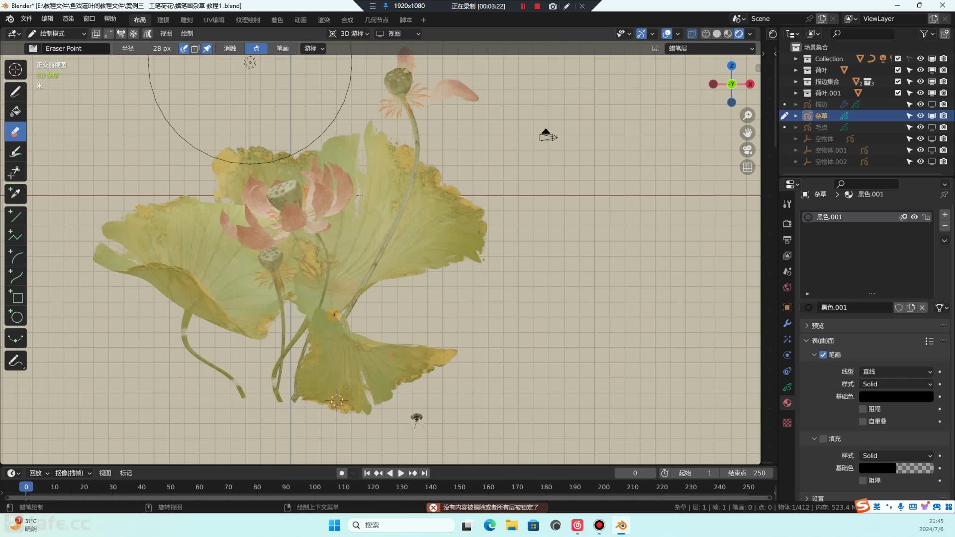Select the Eyedropper tool
The width and height of the screenshot is (955, 537).
(15, 194)
